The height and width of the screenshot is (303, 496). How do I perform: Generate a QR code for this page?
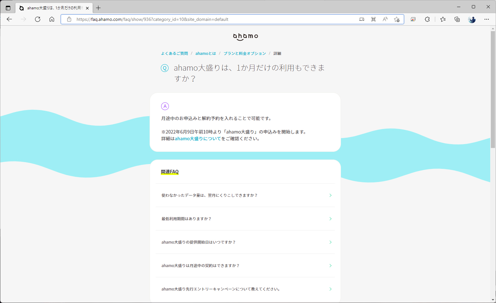(x=373, y=19)
